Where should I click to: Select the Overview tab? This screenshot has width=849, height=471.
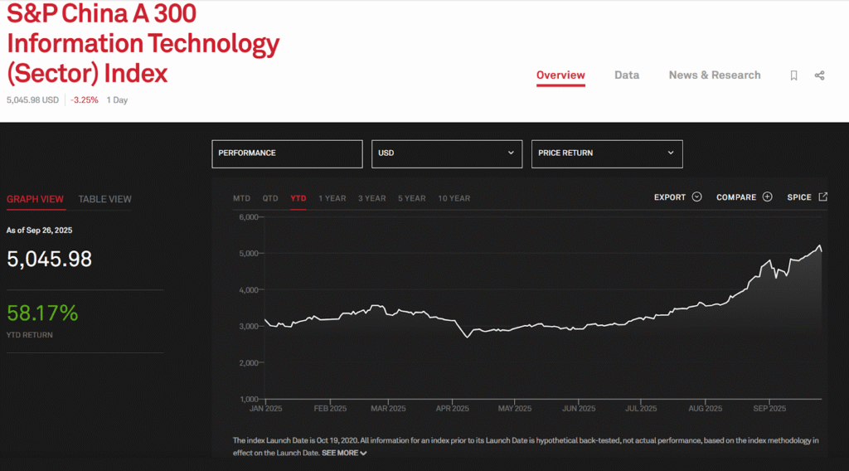pyautogui.click(x=560, y=75)
